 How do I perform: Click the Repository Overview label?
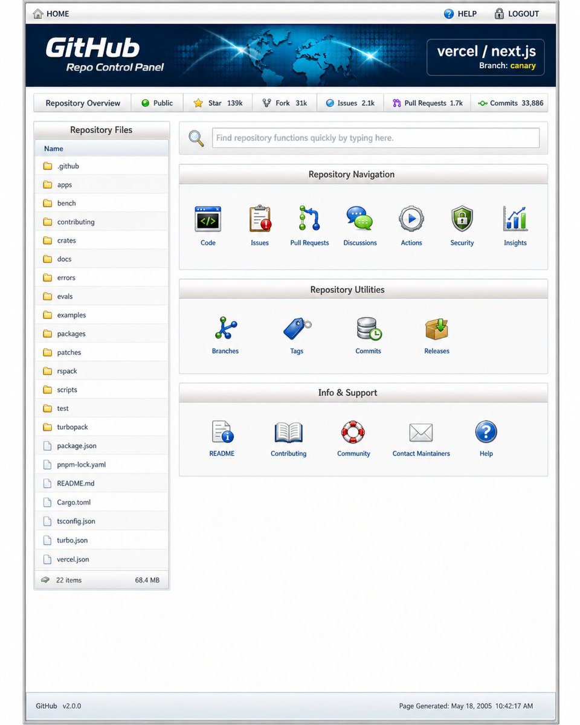point(83,103)
